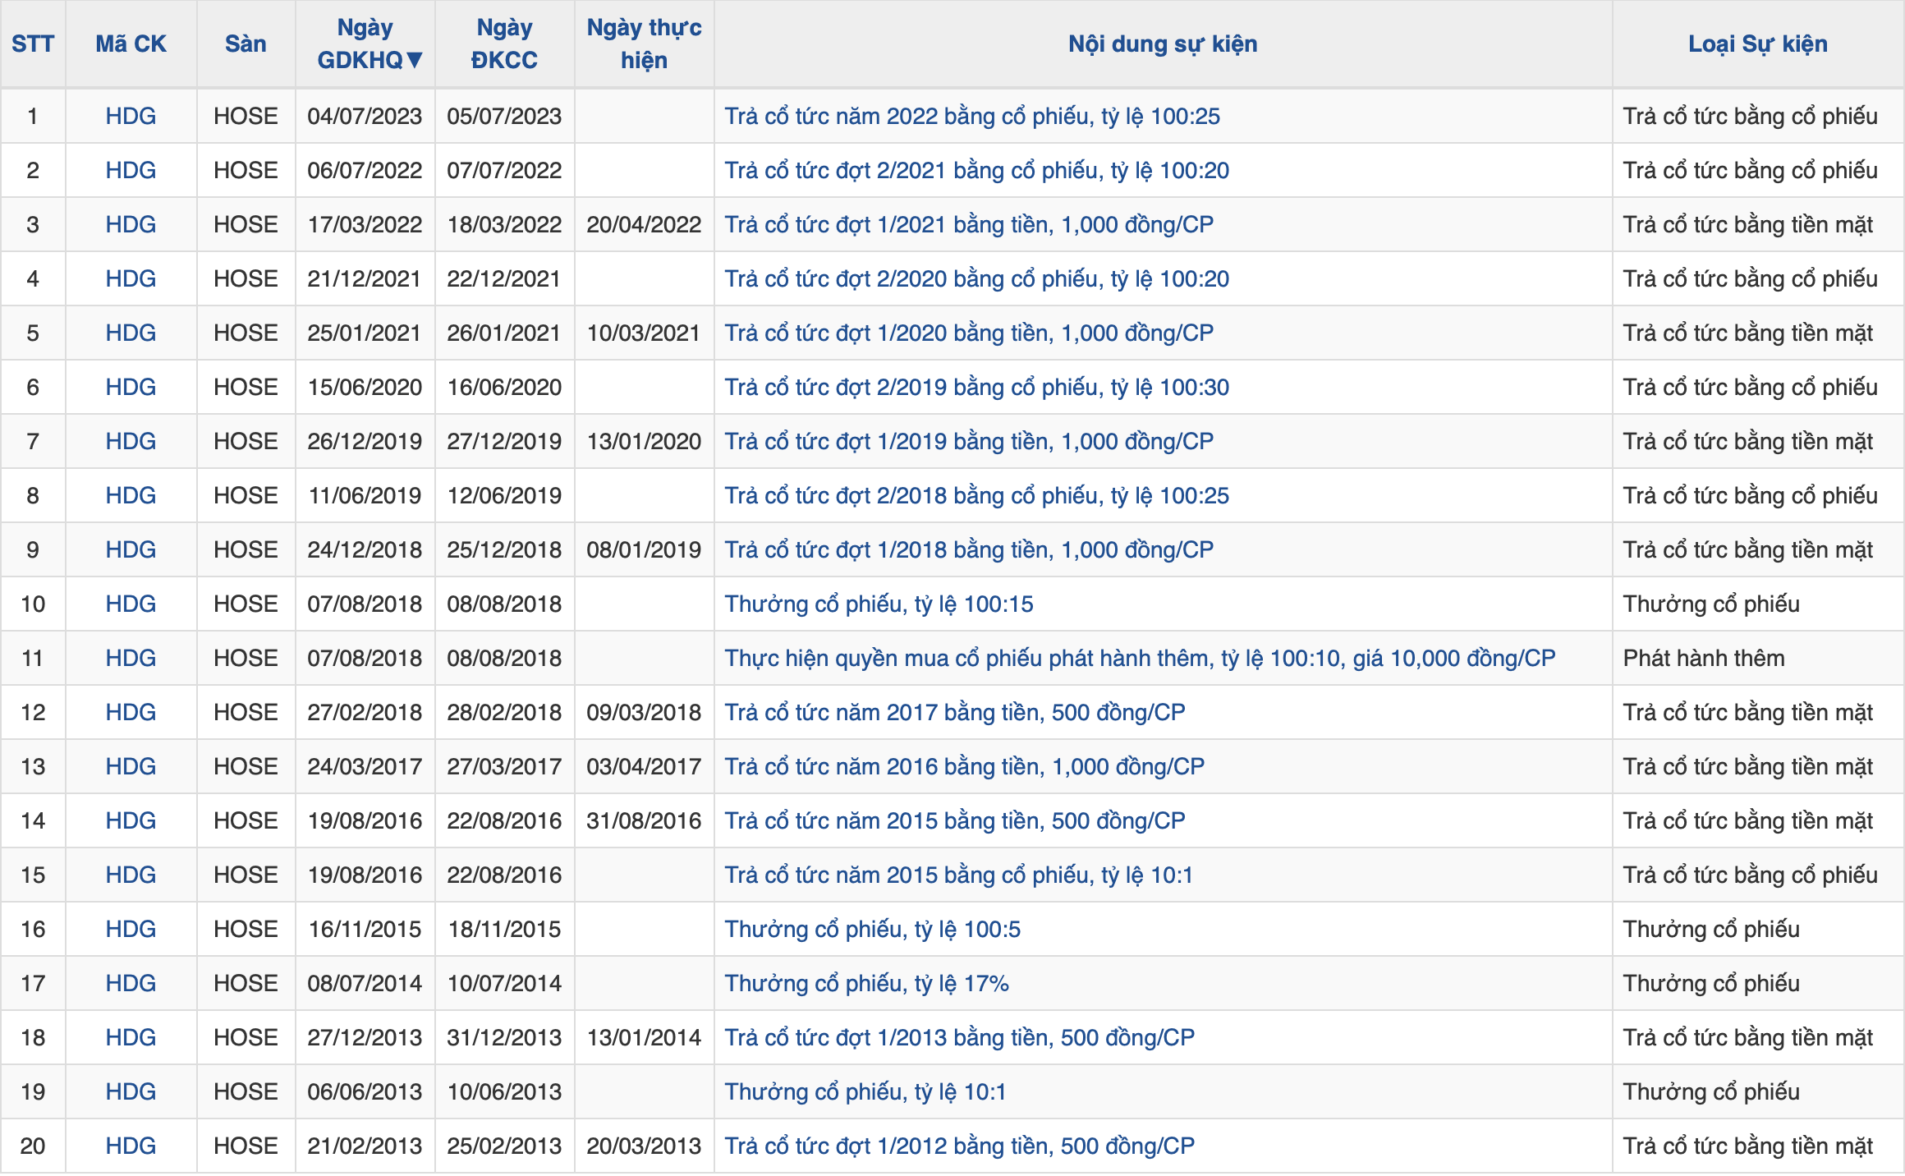Open HDG ticker link in row 20
This screenshot has height=1176, width=1905.
point(131,1146)
